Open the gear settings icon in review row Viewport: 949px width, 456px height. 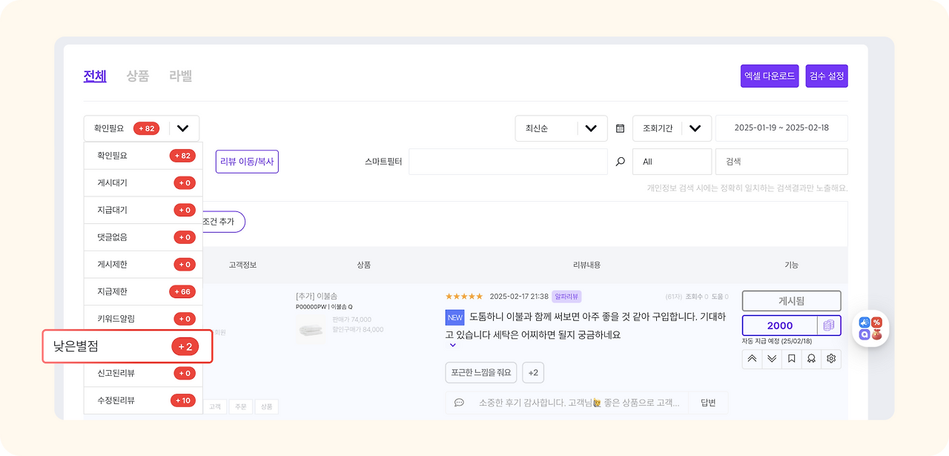point(832,359)
